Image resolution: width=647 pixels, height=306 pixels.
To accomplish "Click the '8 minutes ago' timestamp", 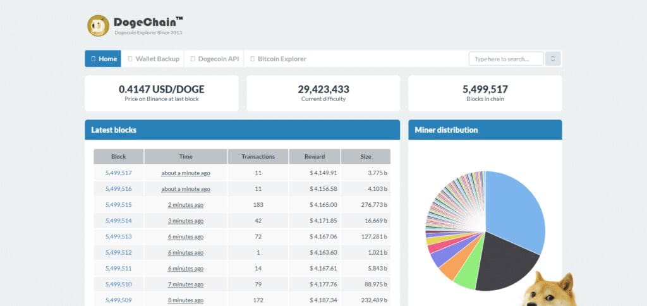I will click(x=186, y=300).
